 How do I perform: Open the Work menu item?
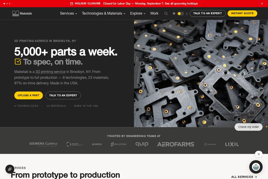(x=154, y=13)
